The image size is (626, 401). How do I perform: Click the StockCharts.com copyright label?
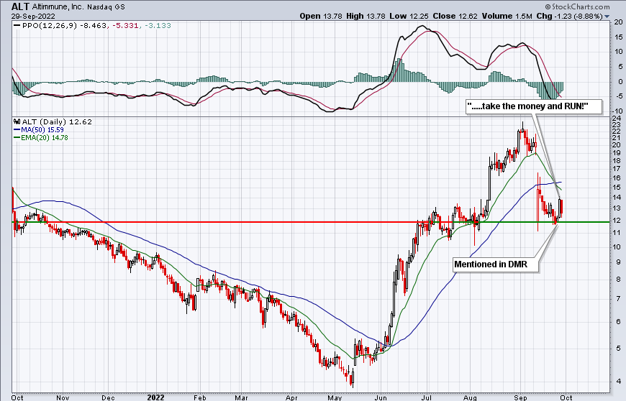tap(577, 6)
